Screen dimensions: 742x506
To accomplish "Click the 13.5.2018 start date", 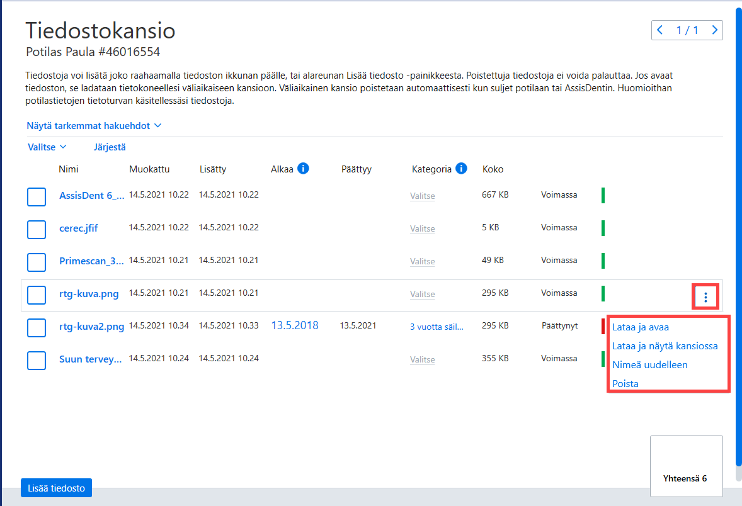I will pos(295,325).
